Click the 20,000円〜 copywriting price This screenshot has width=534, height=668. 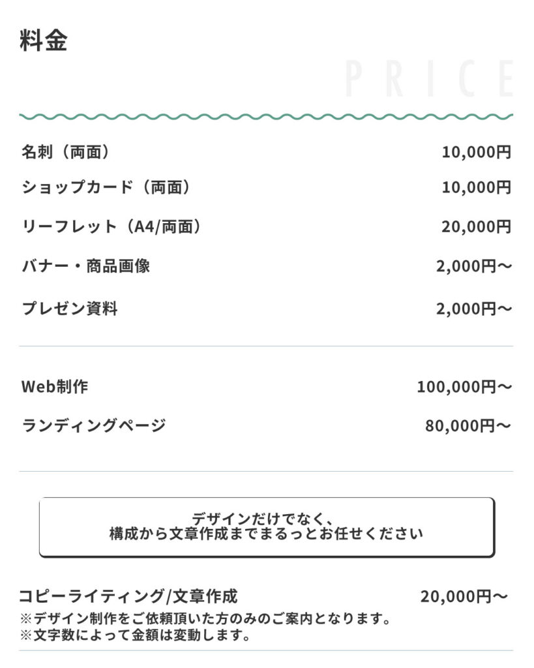[464, 596]
